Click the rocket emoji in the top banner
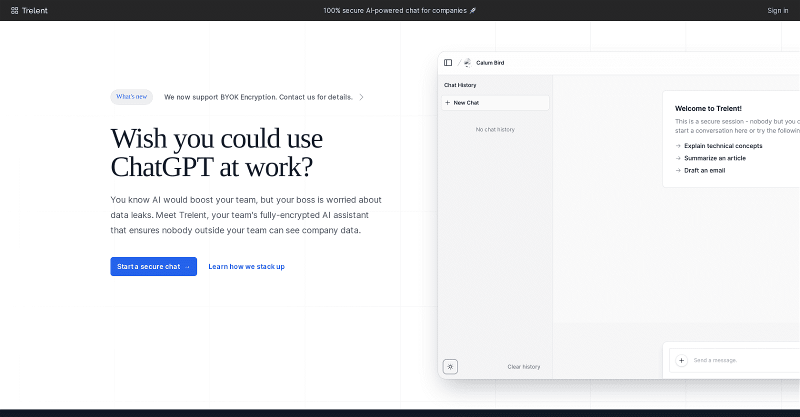 [x=472, y=10]
